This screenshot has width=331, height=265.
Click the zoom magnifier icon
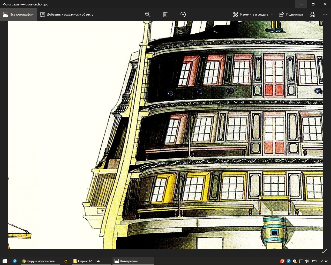(x=148, y=14)
